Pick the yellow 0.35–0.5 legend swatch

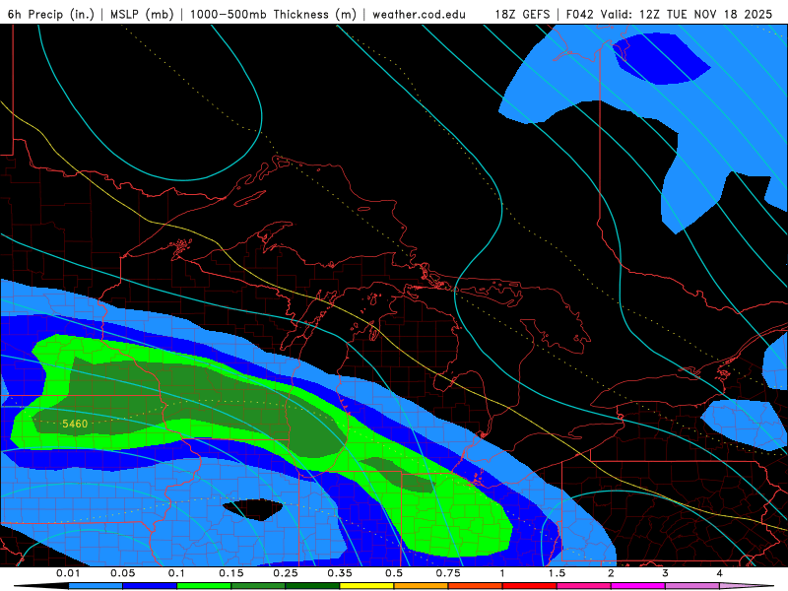click(366, 586)
